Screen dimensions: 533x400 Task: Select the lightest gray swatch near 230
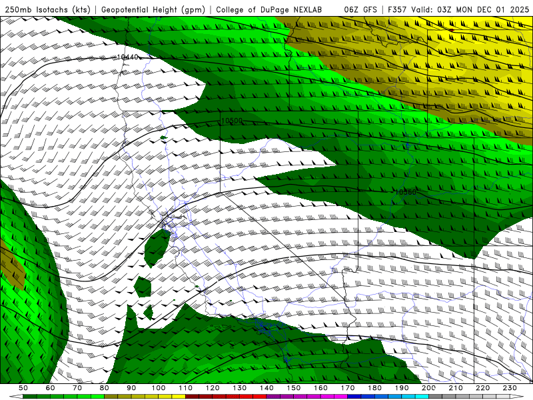point(503,396)
